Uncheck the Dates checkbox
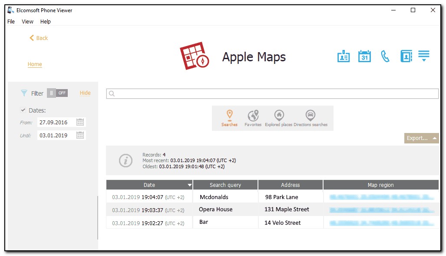 [x=23, y=110]
